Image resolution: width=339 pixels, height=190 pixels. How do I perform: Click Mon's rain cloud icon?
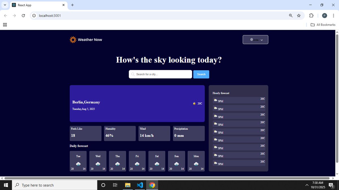click(x=196, y=164)
